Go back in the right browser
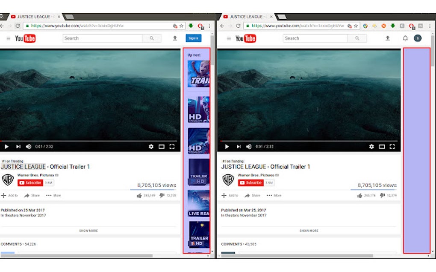The image size is (436, 272). pos(222,26)
